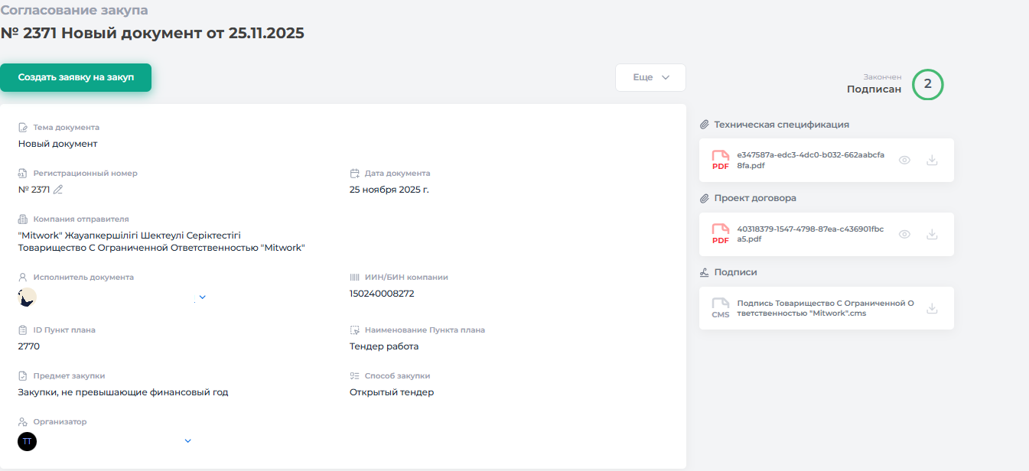Preview technical specification with the eye icon

[904, 161]
